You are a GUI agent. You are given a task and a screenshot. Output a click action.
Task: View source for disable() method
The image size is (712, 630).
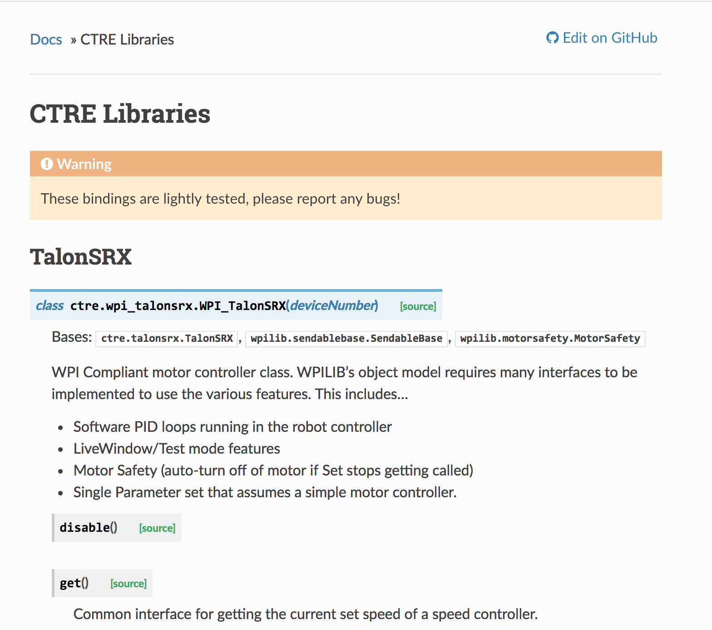157,528
